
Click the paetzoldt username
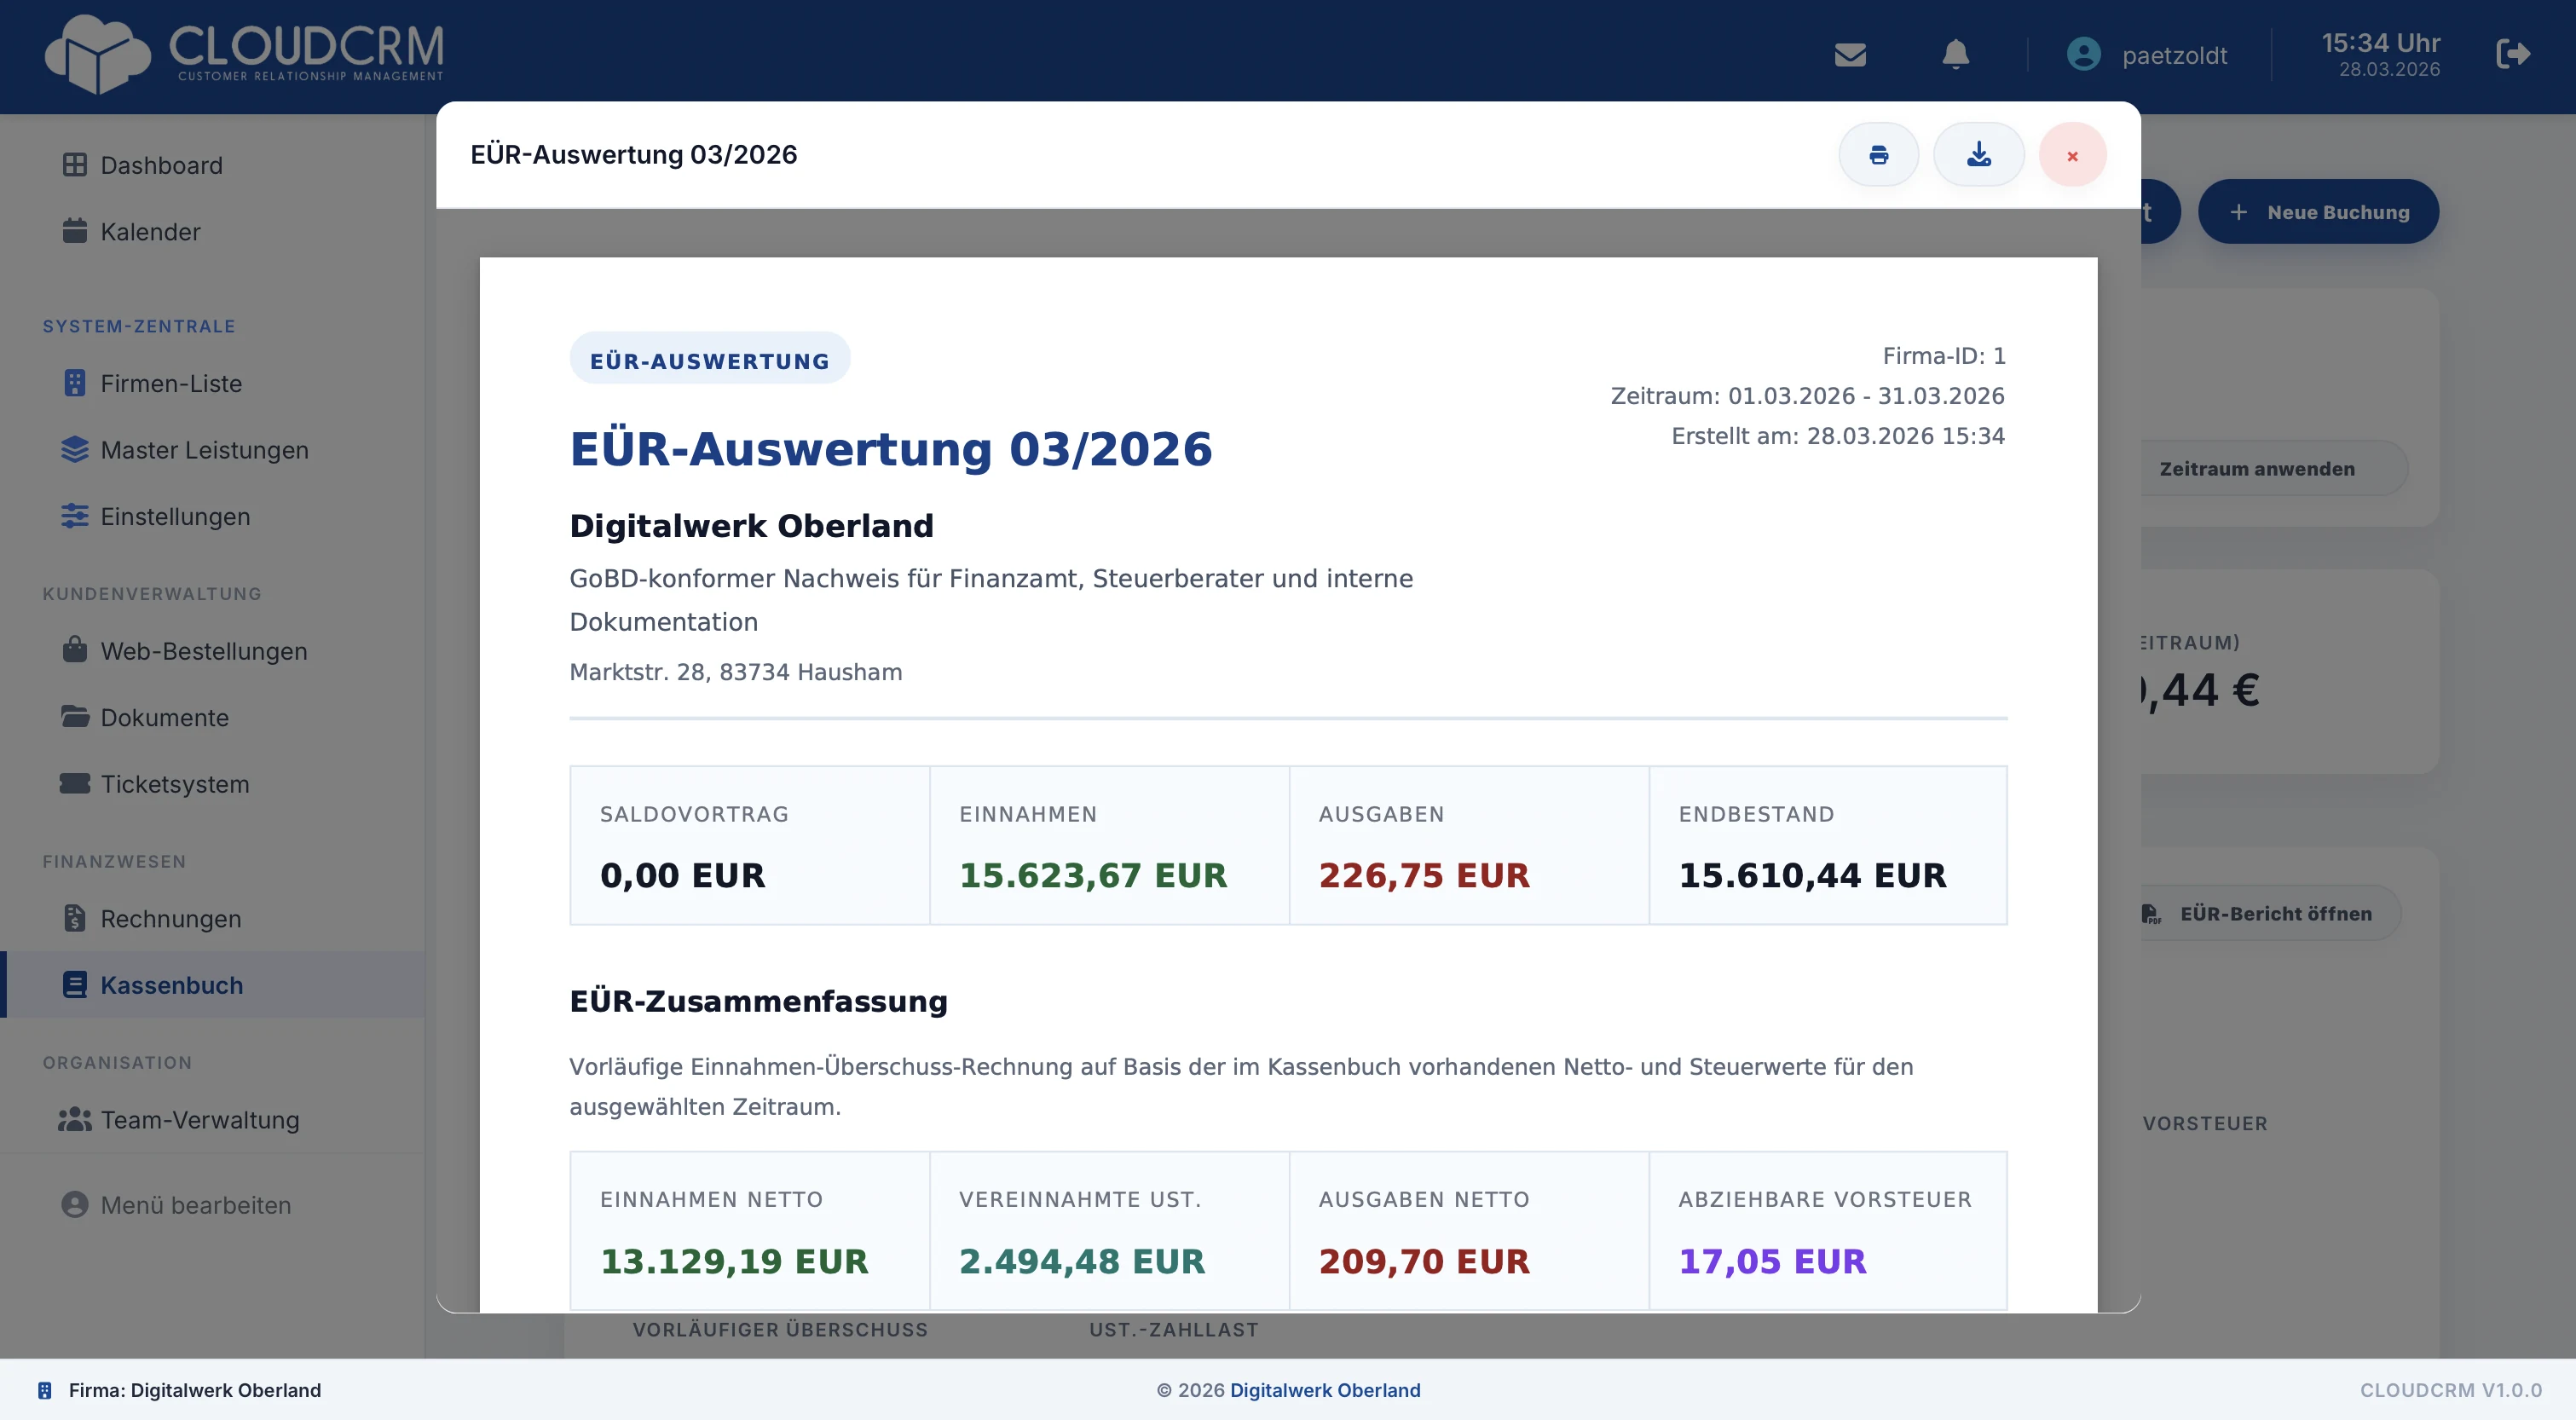[2175, 55]
